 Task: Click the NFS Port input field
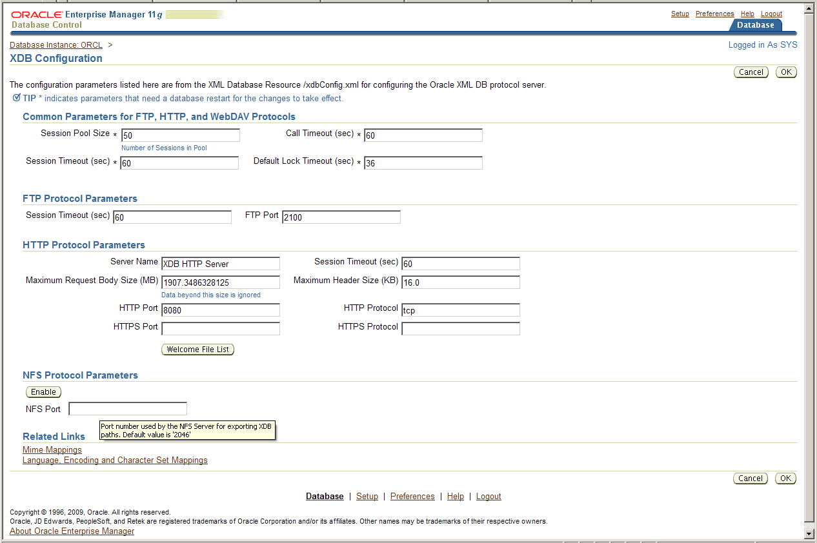tap(128, 409)
